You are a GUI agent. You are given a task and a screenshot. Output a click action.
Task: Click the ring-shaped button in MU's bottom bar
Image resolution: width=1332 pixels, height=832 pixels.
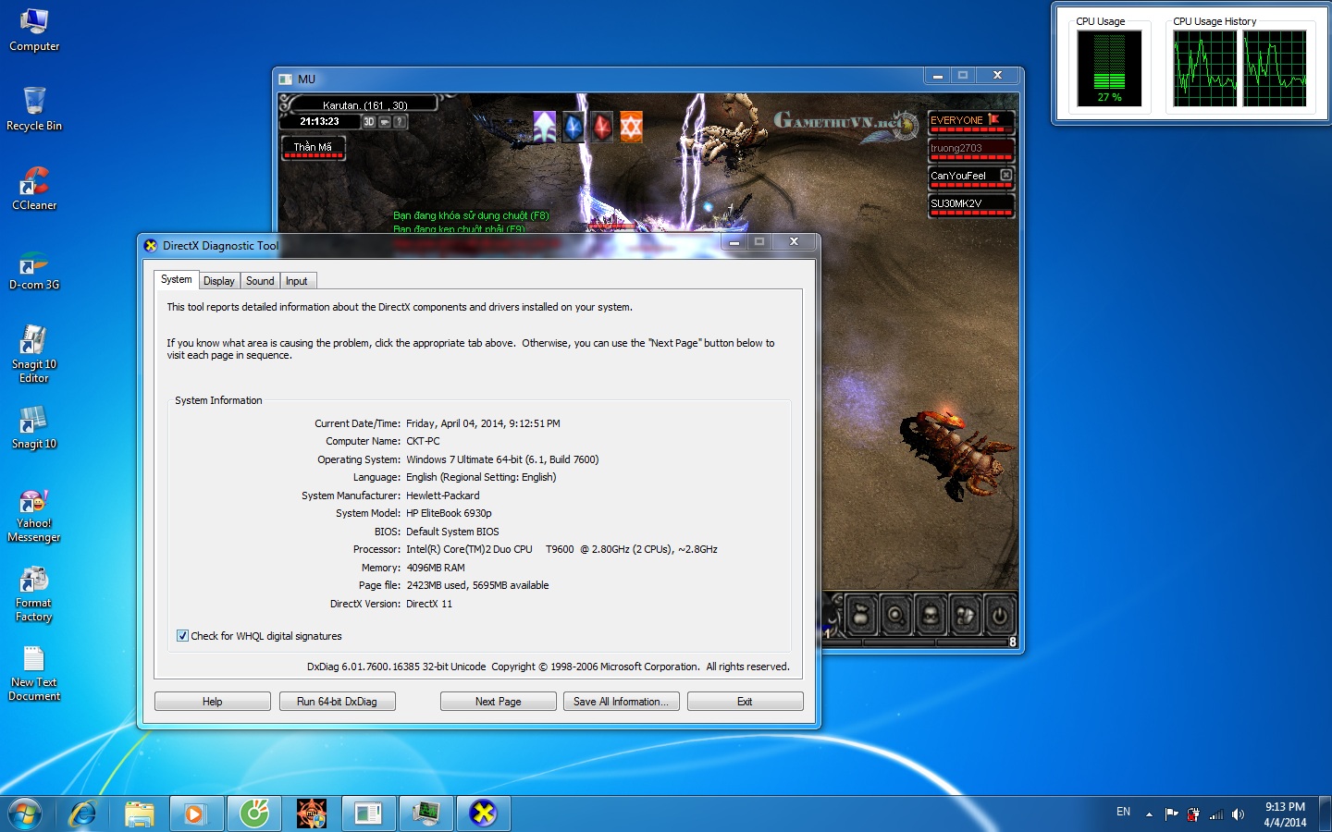pos(895,615)
